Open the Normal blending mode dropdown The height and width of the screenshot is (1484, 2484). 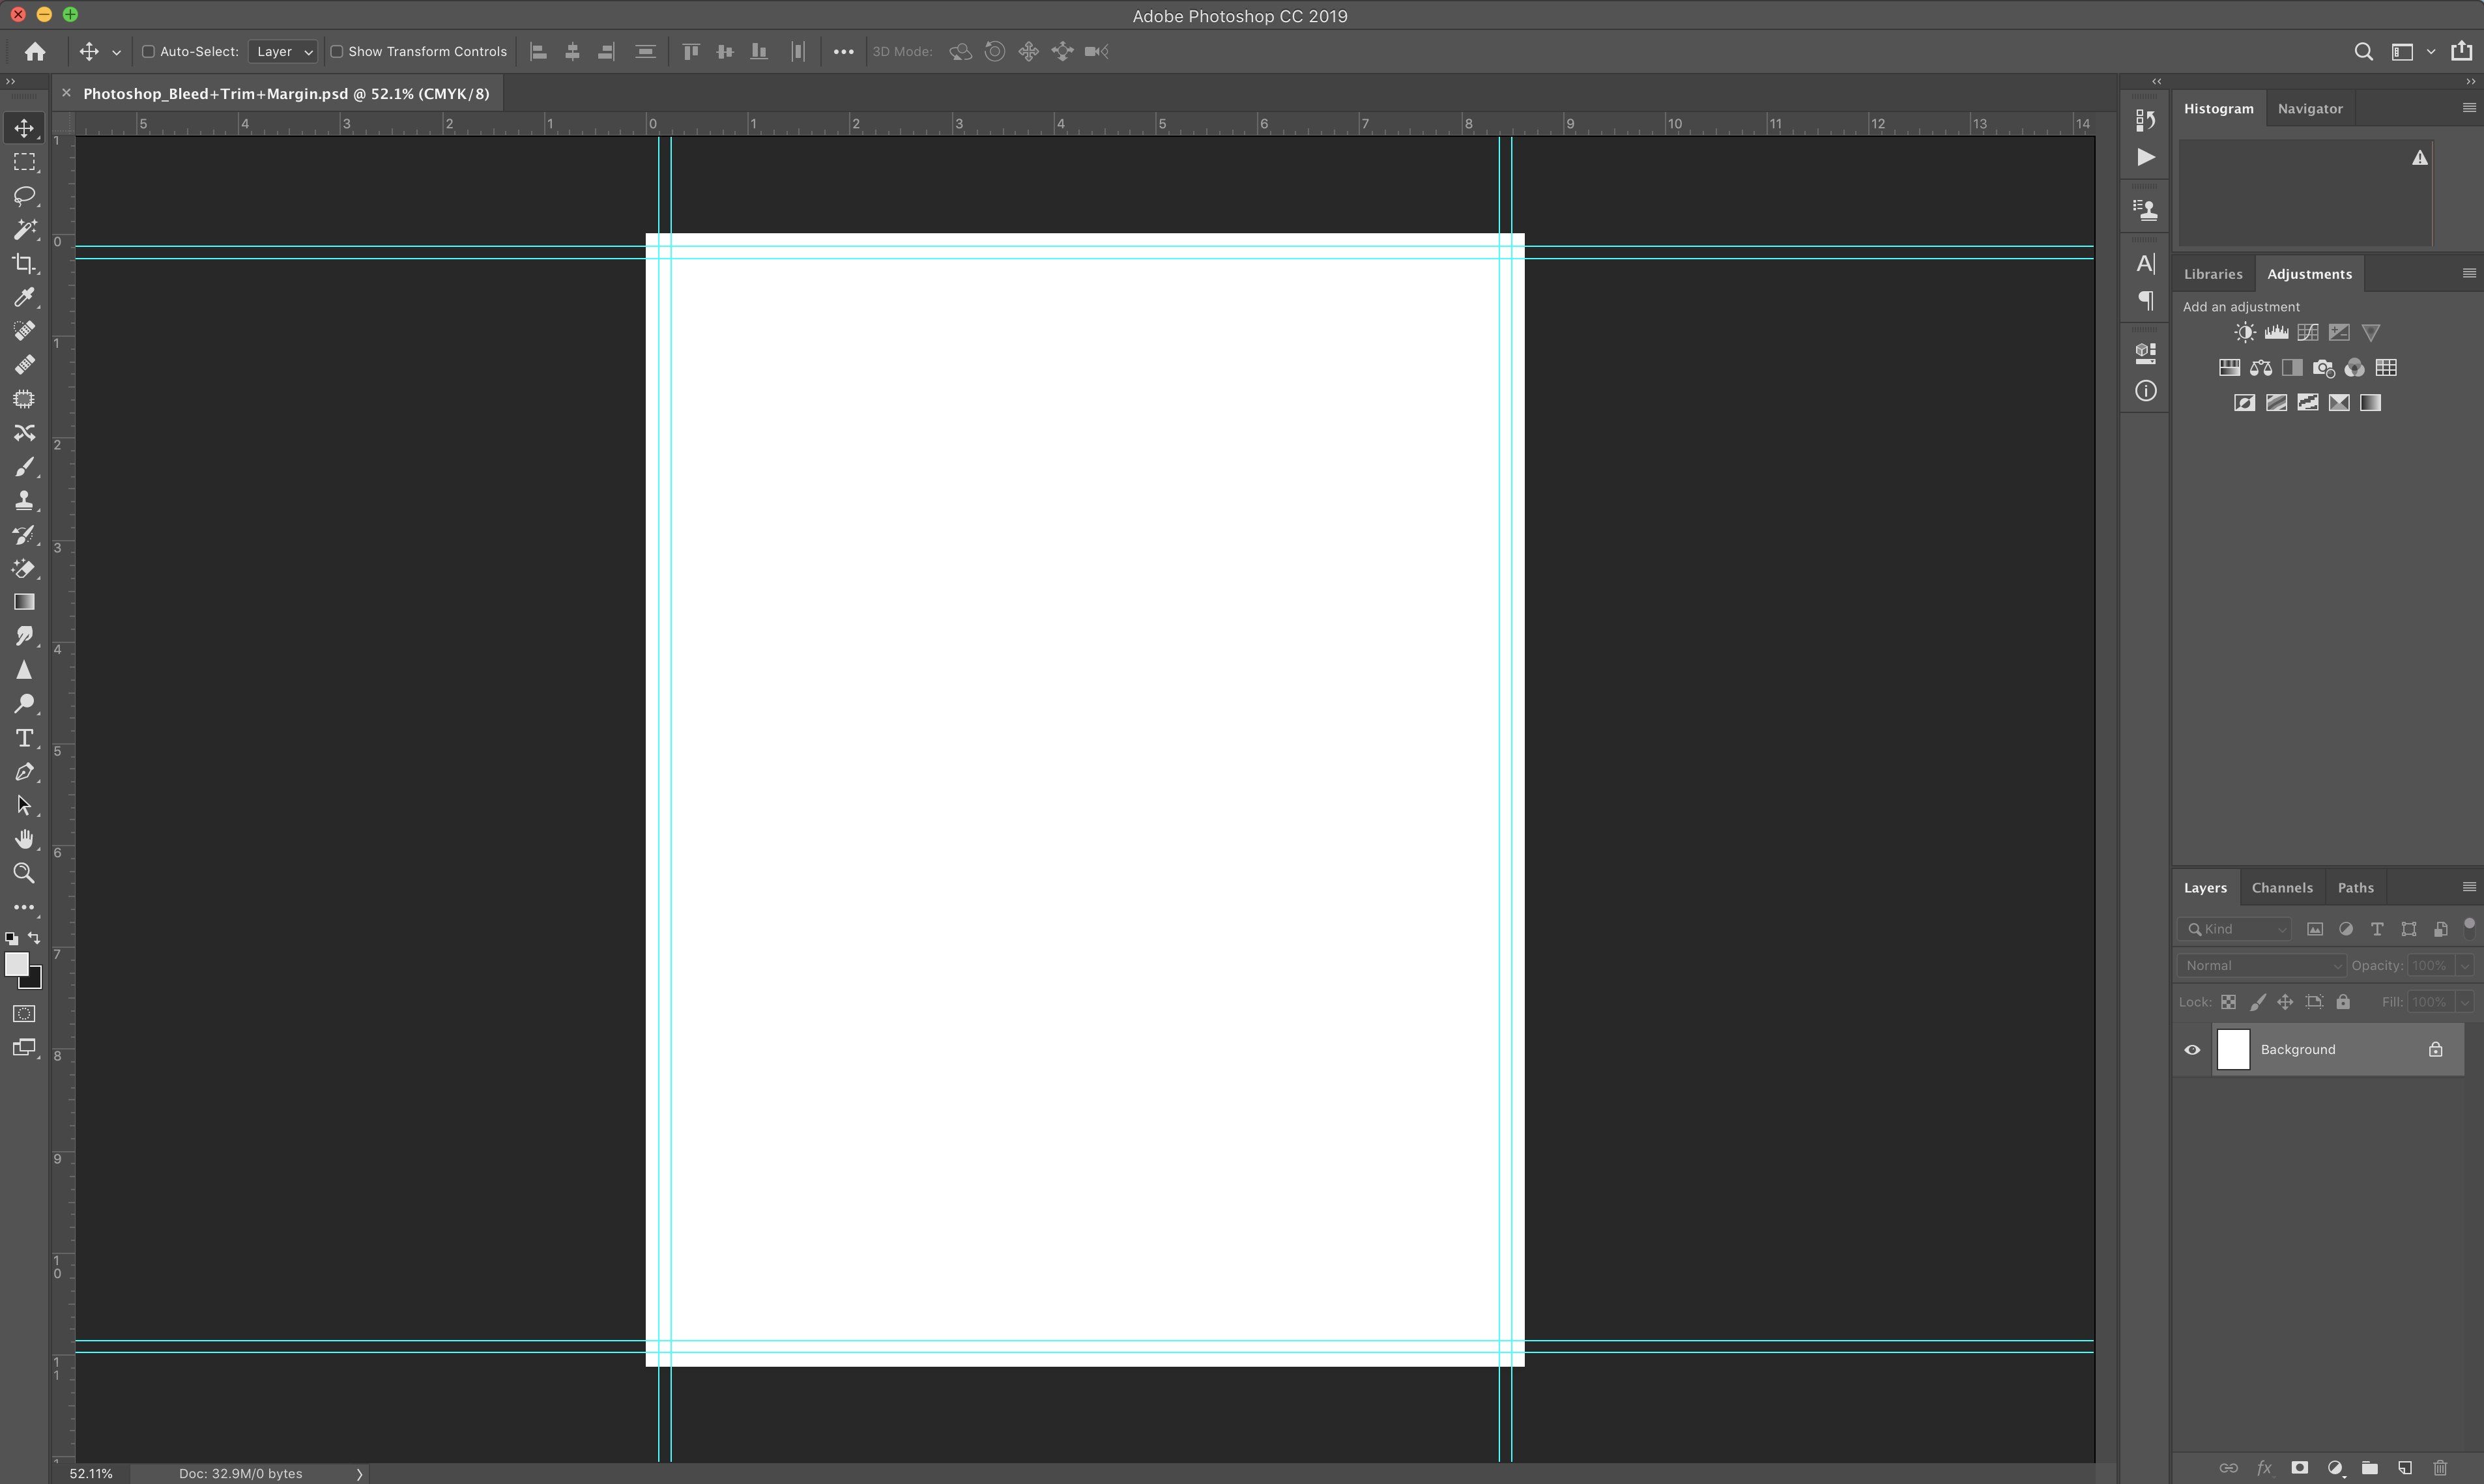click(2261, 965)
